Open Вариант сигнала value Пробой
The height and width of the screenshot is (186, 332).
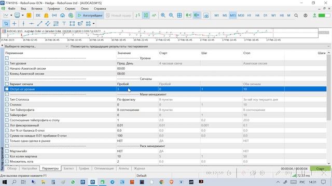pos(137,84)
